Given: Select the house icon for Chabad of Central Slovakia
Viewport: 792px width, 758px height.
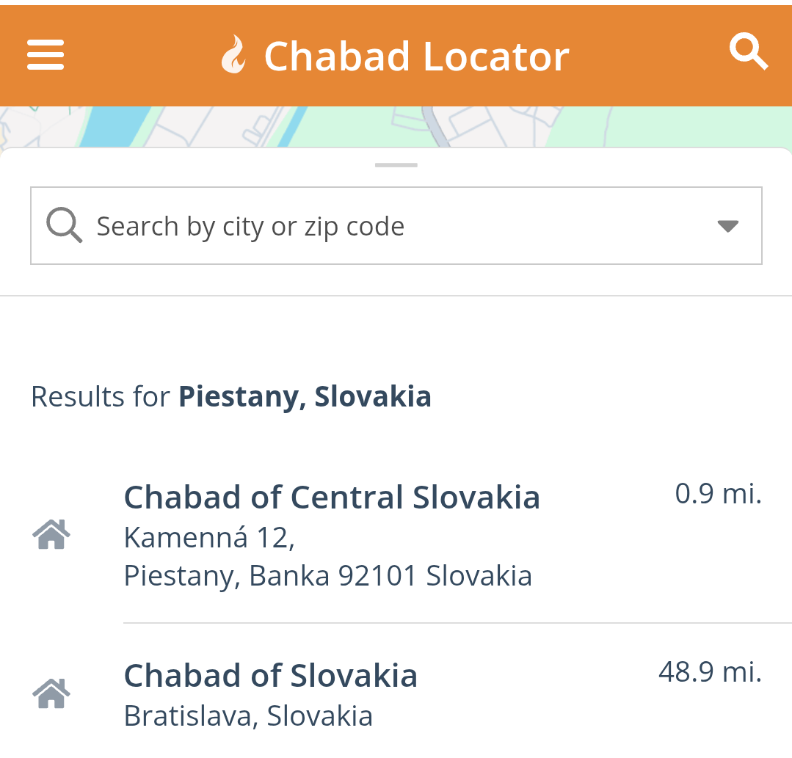Looking at the screenshot, I should (x=51, y=535).
